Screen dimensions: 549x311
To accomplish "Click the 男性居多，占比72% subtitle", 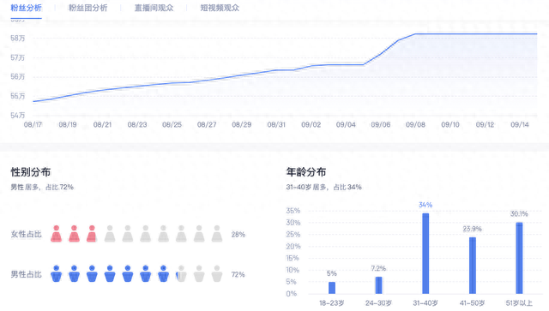I will click(x=42, y=187).
